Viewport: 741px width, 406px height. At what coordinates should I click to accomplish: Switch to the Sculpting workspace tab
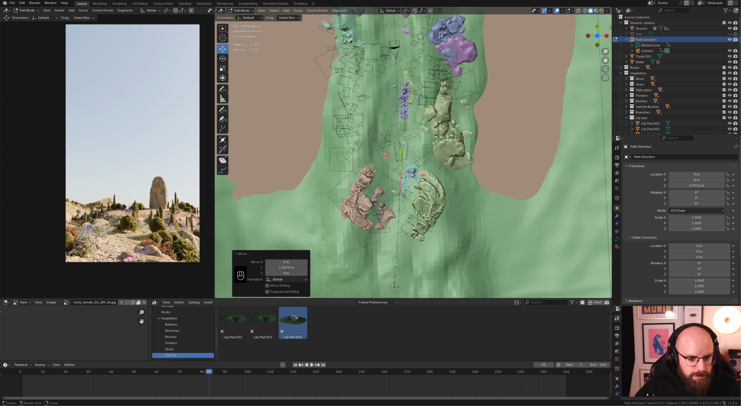pos(119,3)
